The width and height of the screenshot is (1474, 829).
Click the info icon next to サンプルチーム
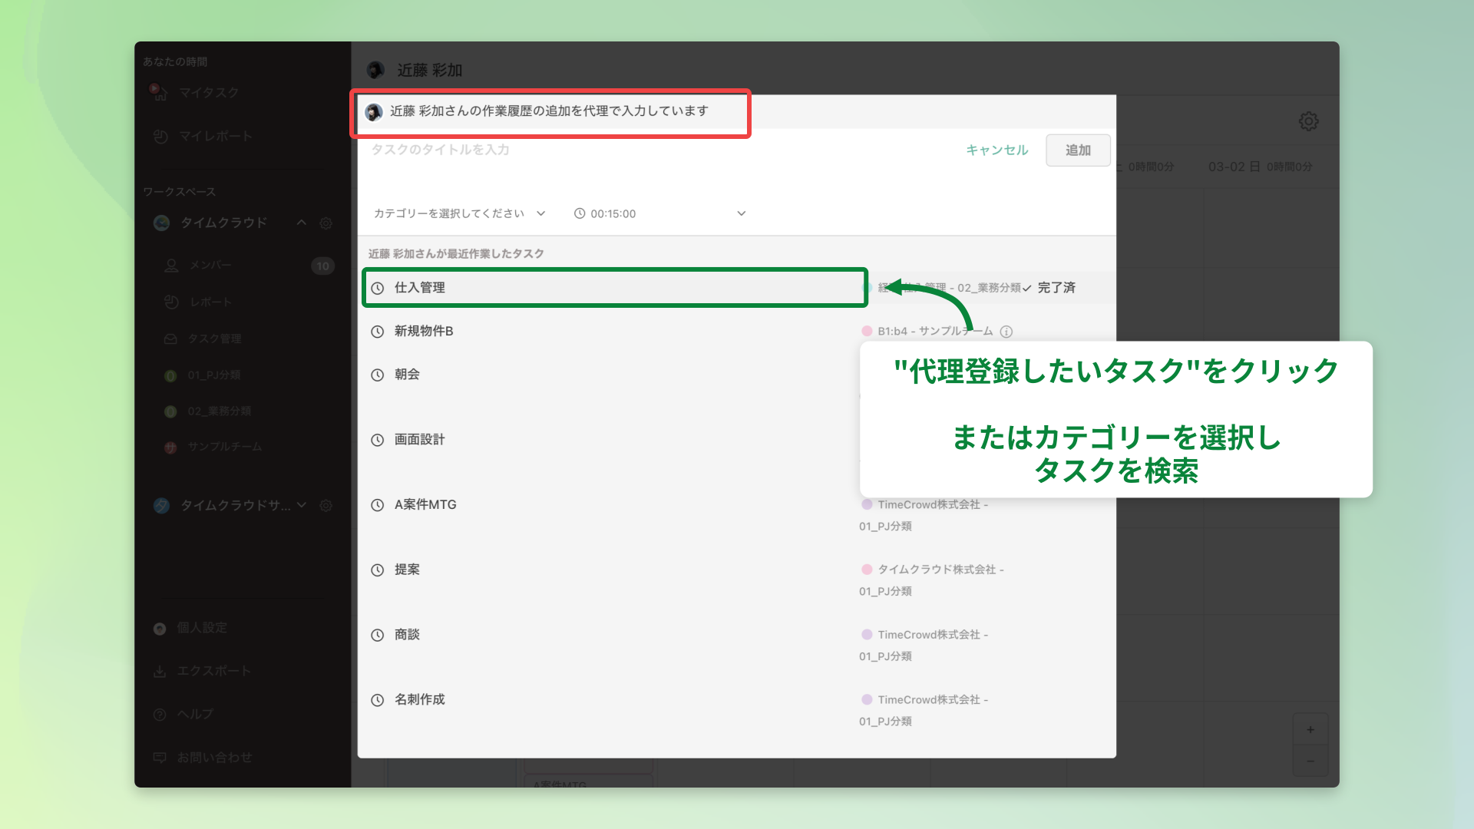tap(1006, 332)
